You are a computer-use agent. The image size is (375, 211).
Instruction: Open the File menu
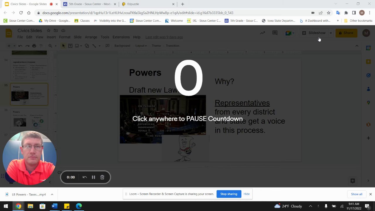pyautogui.click(x=20, y=37)
